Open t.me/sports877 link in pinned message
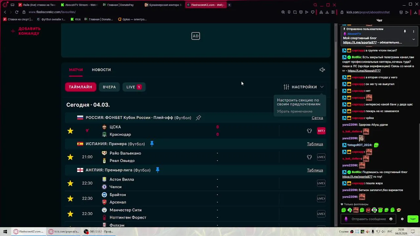420x236 pixels. coord(360,43)
